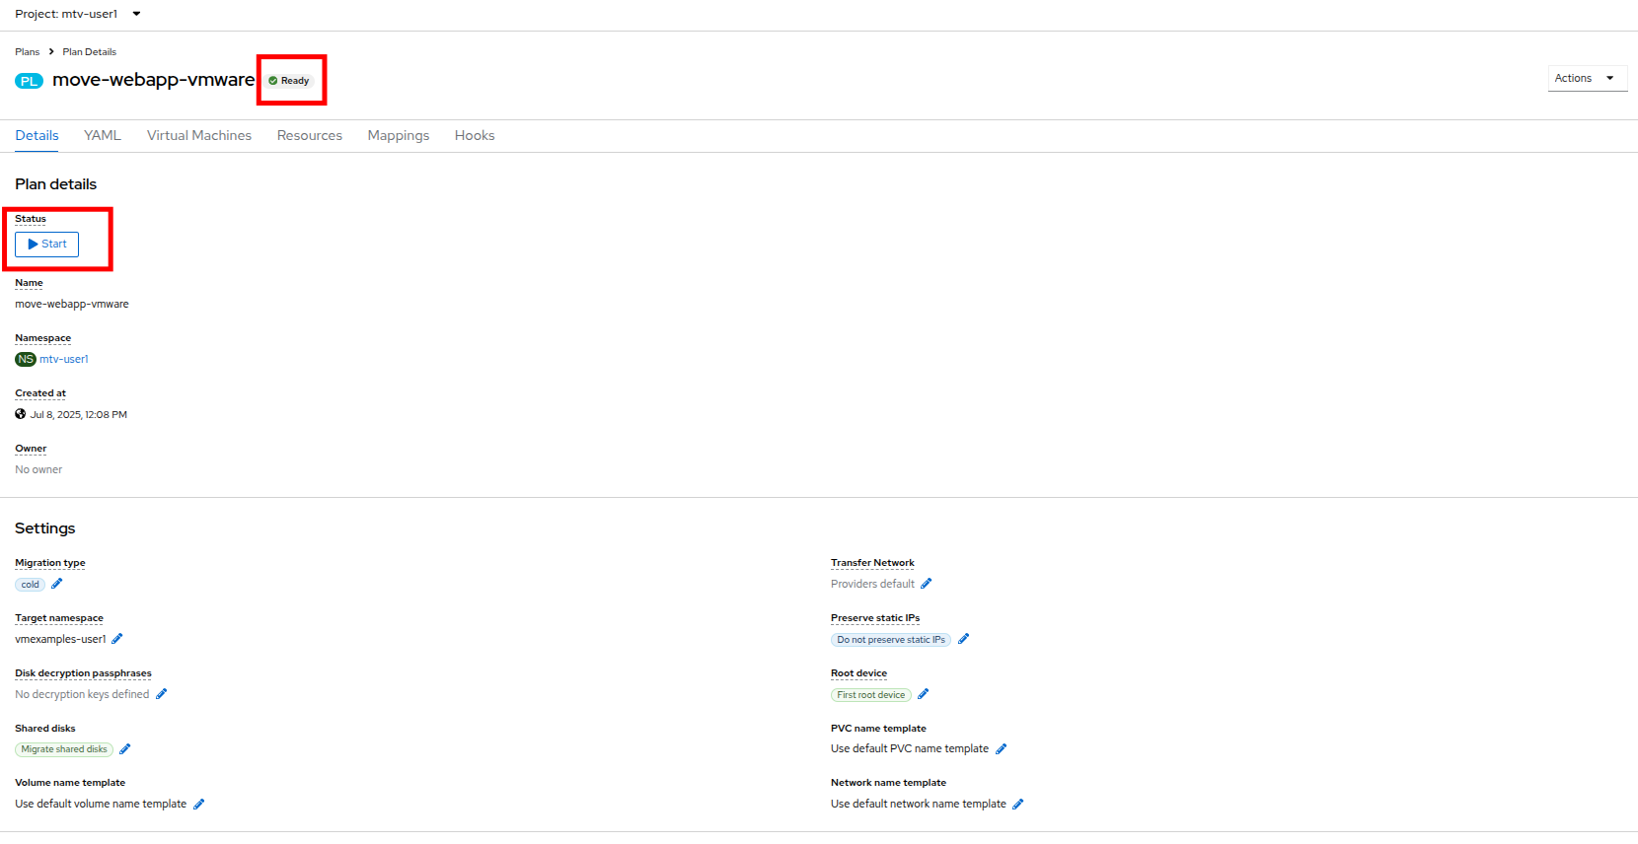Edit Preserve static IPs pencil icon
The image size is (1638, 844).
pyautogui.click(x=964, y=639)
